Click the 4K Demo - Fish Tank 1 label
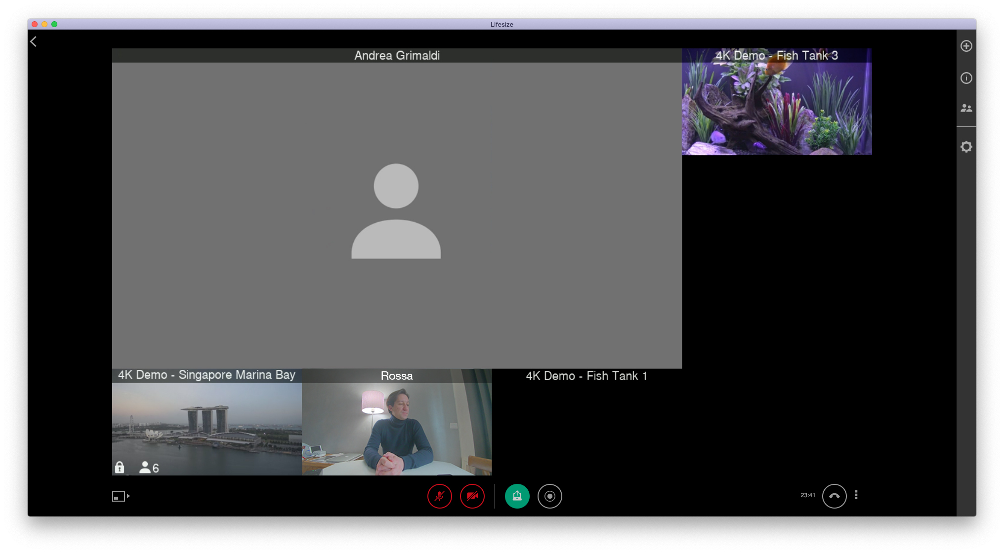The width and height of the screenshot is (1004, 553). click(x=586, y=376)
